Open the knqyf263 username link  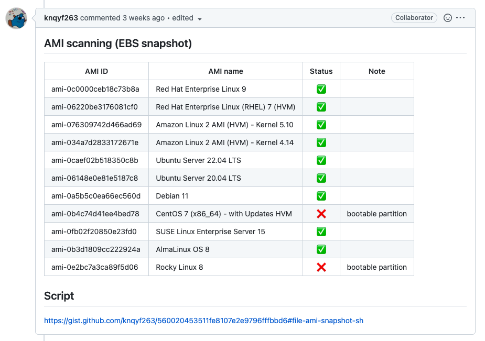61,18
